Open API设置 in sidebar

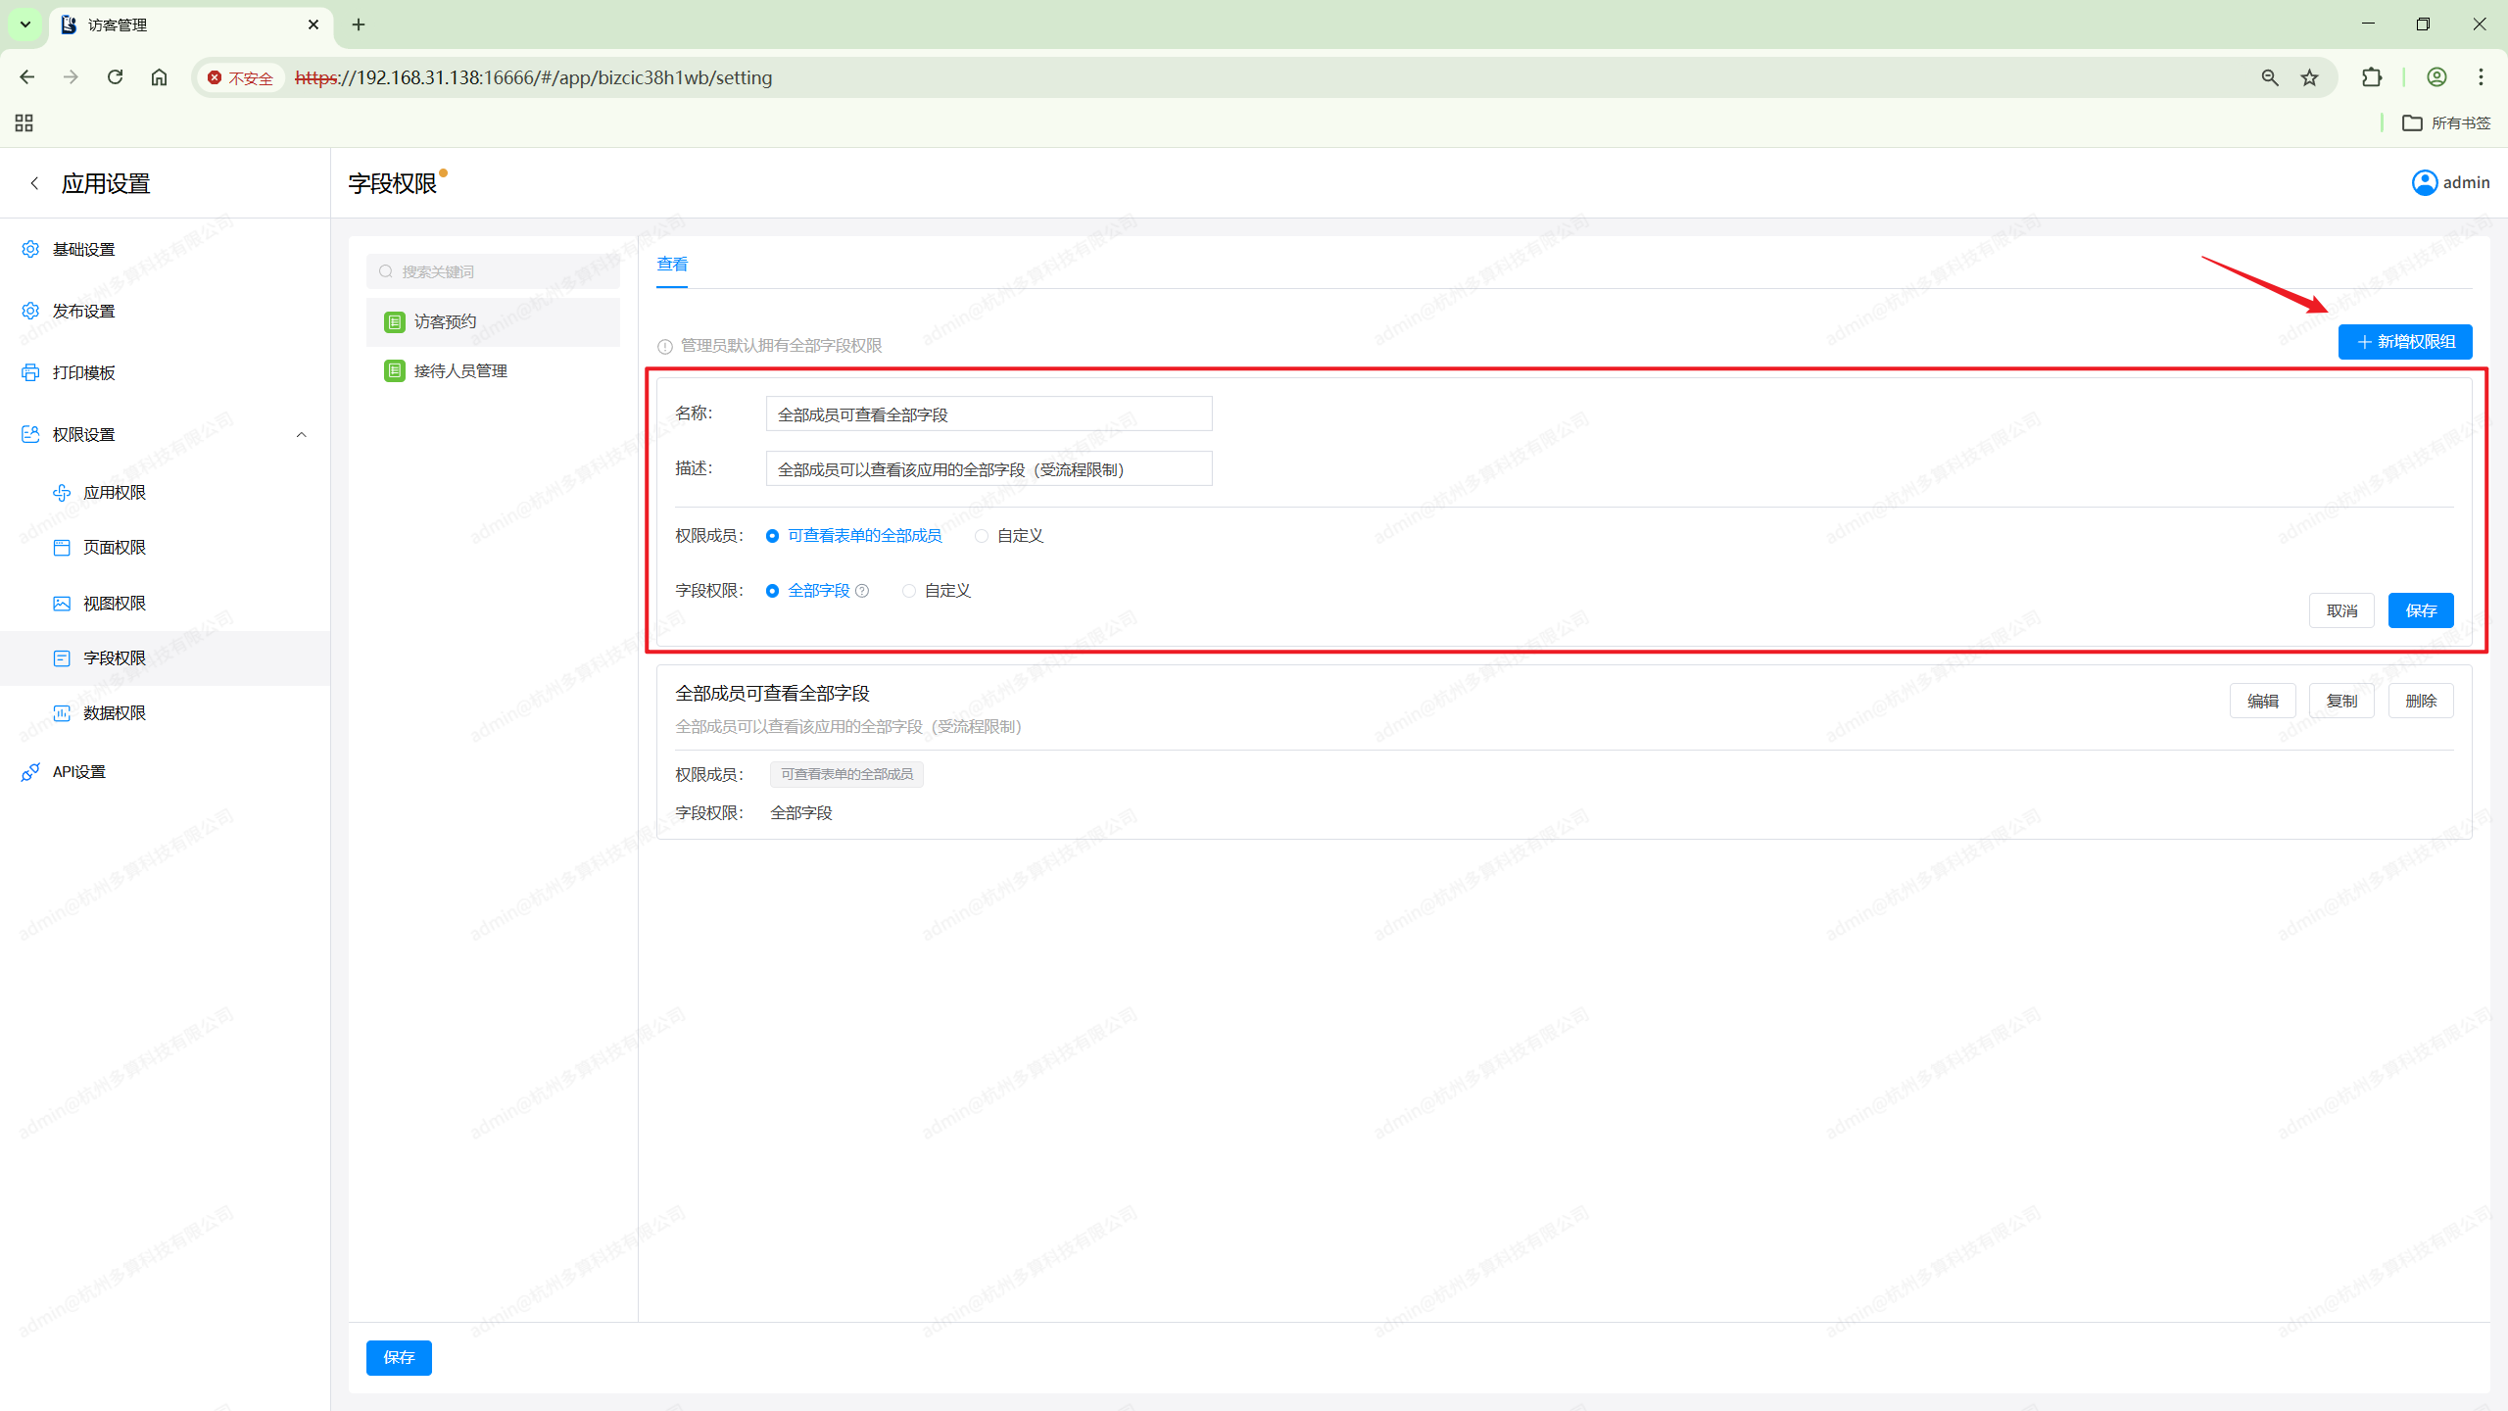point(78,772)
